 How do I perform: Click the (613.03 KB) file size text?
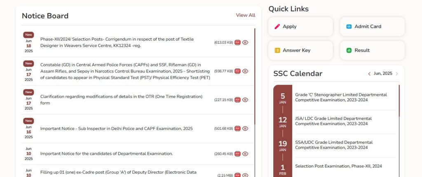click(x=224, y=42)
